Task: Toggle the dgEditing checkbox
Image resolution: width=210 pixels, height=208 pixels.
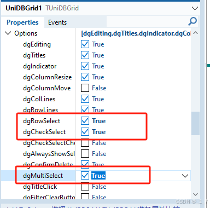Action: tap(85, 44)
